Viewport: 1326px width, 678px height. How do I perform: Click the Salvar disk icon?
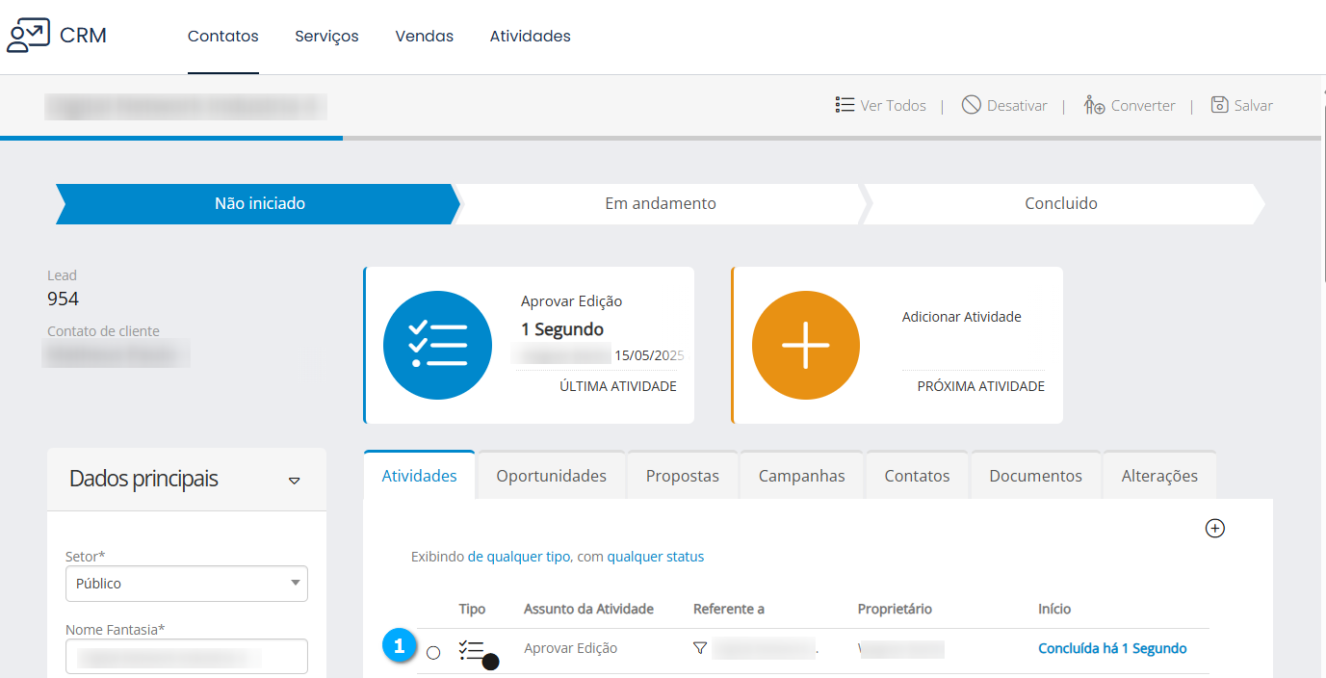click(1219, 105)
